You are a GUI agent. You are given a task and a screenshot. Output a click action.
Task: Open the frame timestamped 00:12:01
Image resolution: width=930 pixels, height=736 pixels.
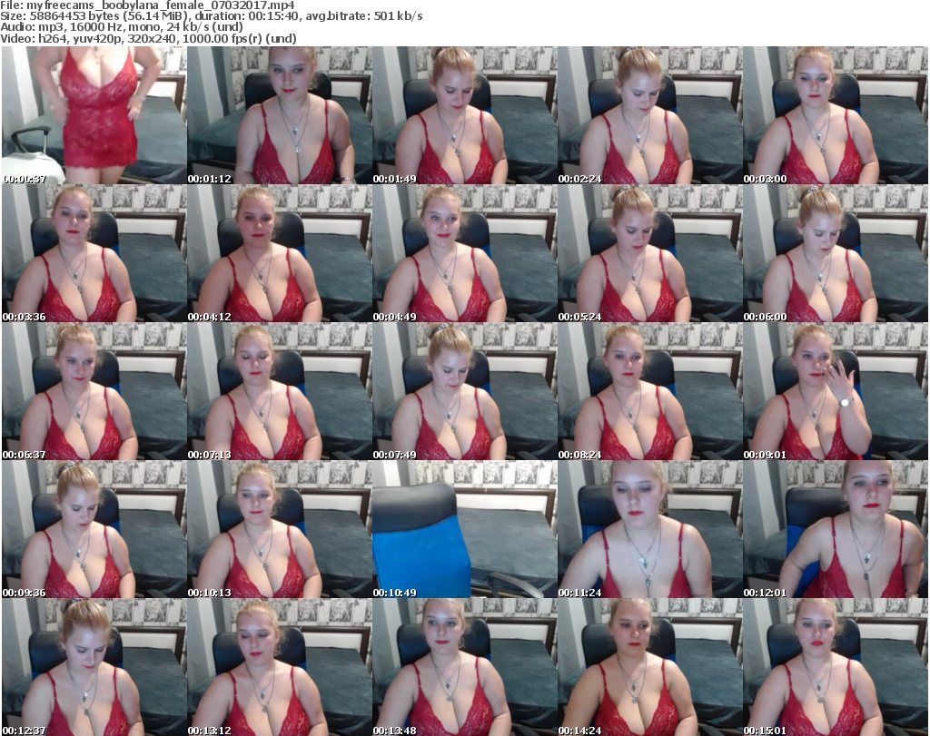(836, 529)
